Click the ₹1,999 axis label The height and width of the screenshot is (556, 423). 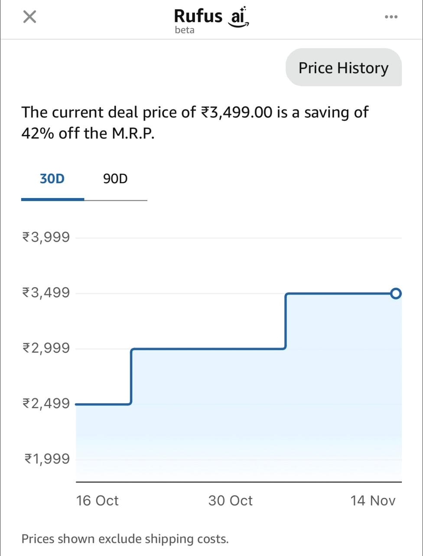(47, 459)
